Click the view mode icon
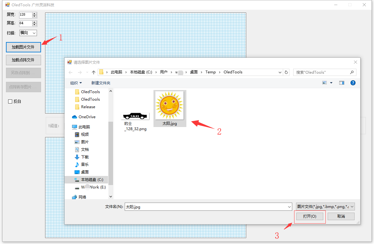Viewport: 374px width, 244px height. click(x=325, y=83)
